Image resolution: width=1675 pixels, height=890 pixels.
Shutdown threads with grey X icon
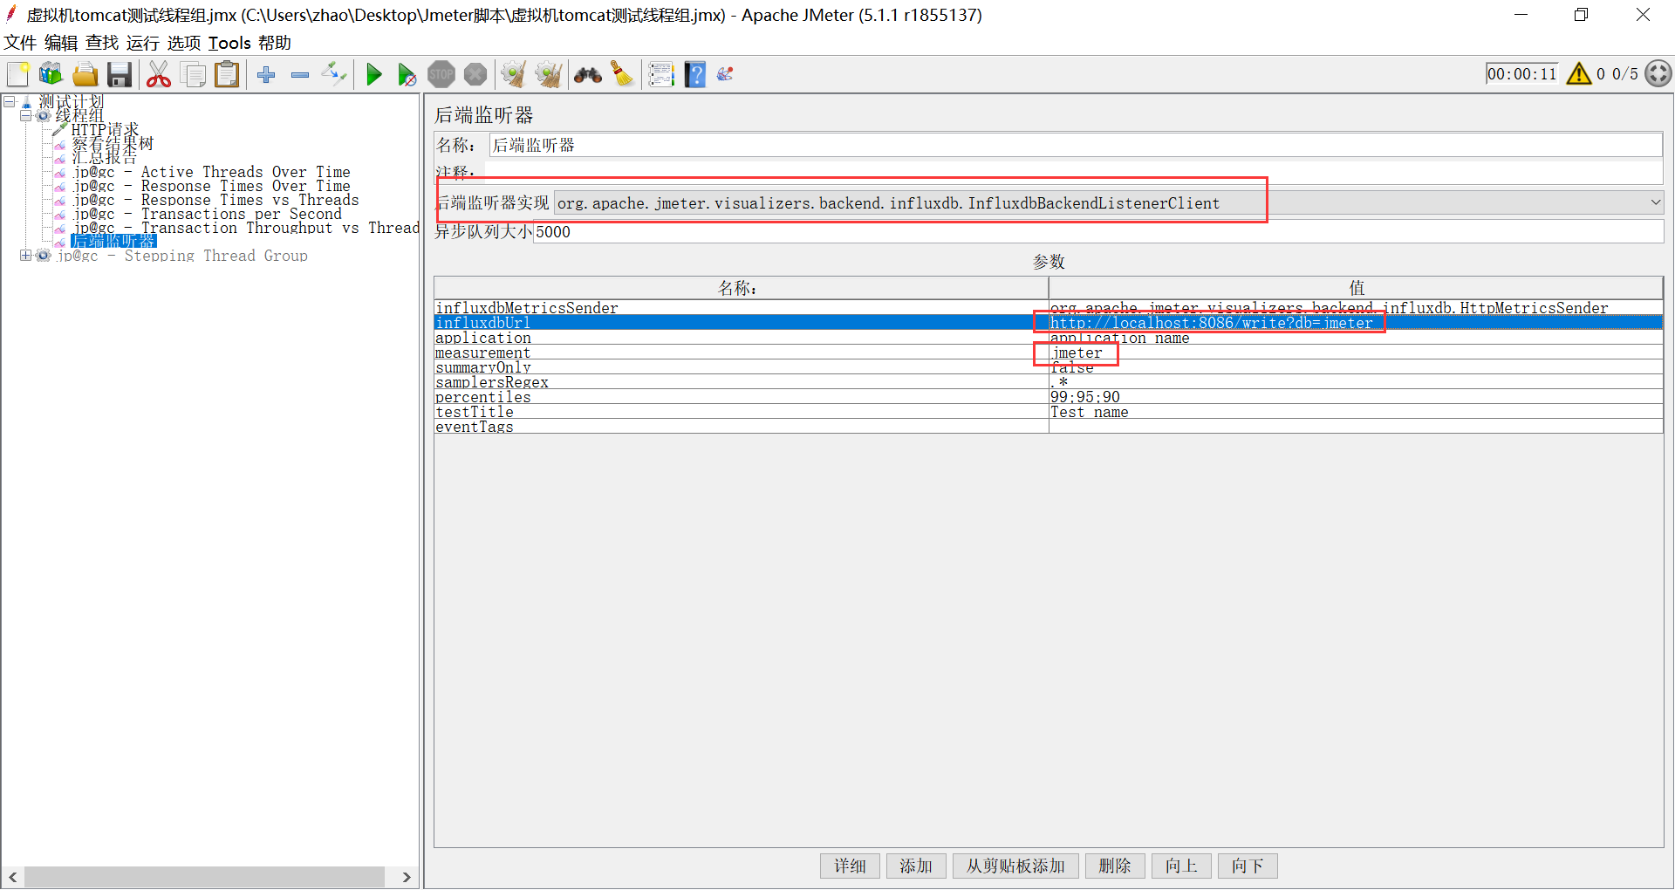(x=475, y=75)
